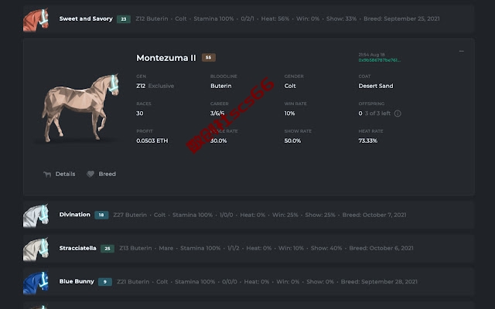Click Breed: September 25, 2021 in Sweet and Savory row
This screenshot has height=309, width=495.
401,19
